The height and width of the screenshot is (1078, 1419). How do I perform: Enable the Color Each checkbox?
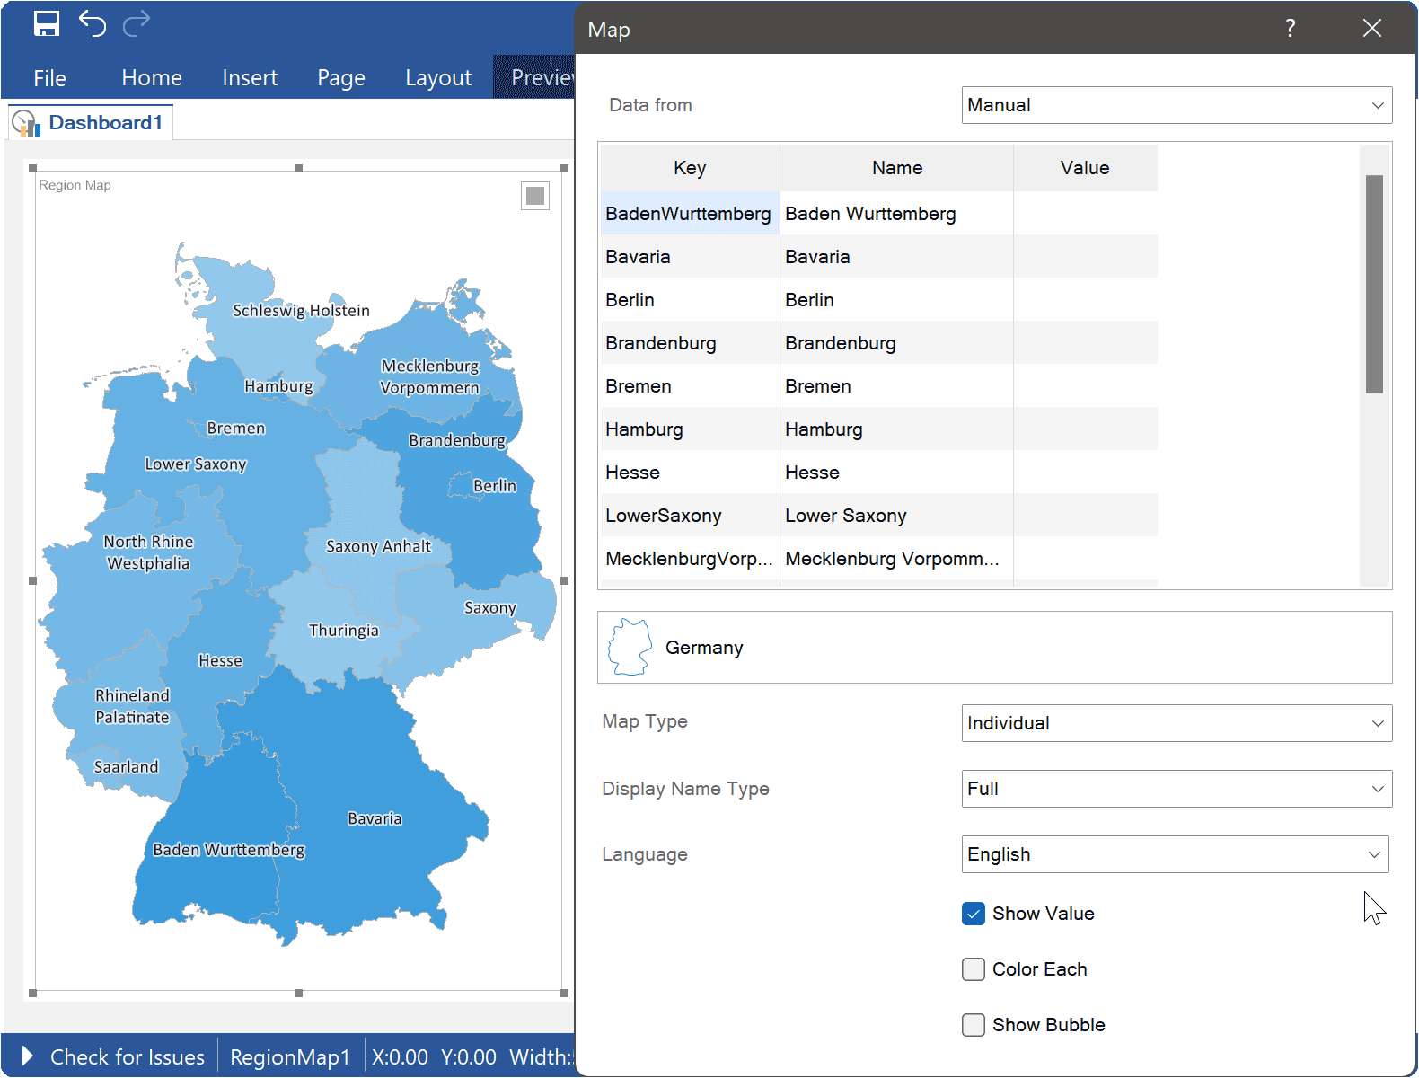click(974, 969)
